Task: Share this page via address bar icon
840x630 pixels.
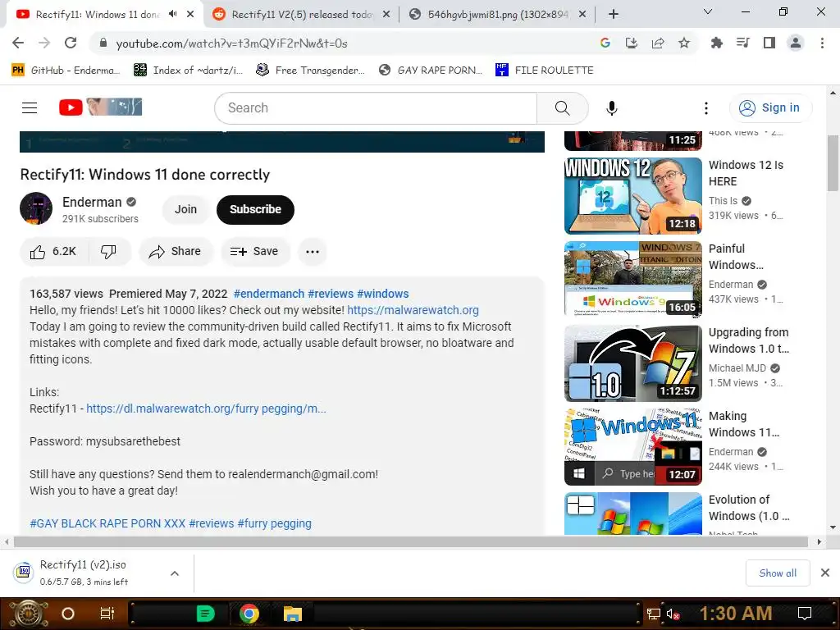Action: point(657,43)
